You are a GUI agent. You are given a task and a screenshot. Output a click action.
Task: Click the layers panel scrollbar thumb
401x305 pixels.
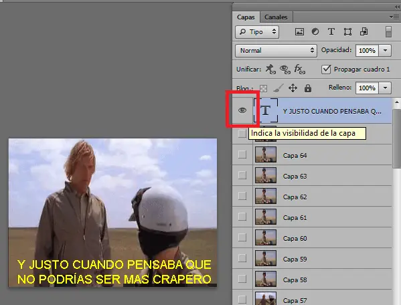tap(397, 138)
